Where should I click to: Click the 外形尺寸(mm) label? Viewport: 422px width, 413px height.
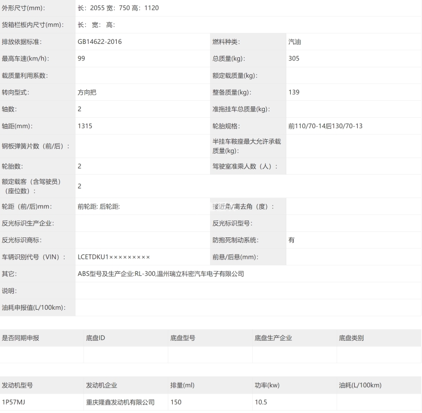pyautogui.click(x=23, y=8)
